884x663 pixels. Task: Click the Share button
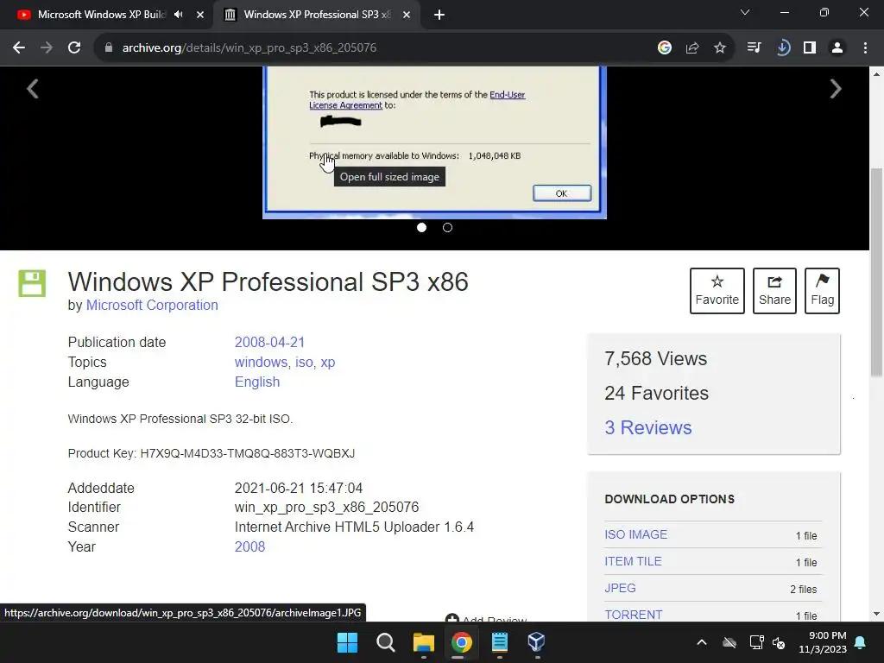pos(774,291)
